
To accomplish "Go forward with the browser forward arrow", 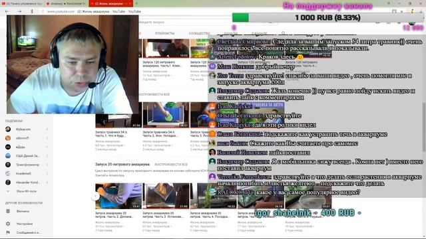I will 19,11.
